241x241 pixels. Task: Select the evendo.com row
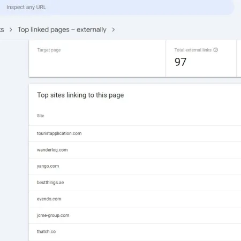click(x=135, y=199)
